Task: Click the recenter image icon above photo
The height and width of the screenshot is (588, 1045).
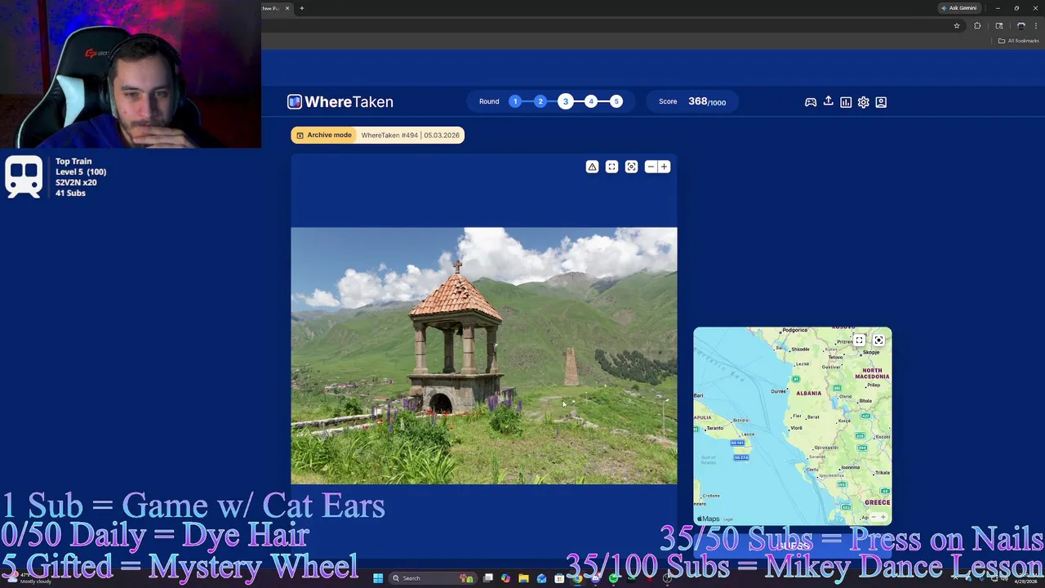Action: pos(631,167)
